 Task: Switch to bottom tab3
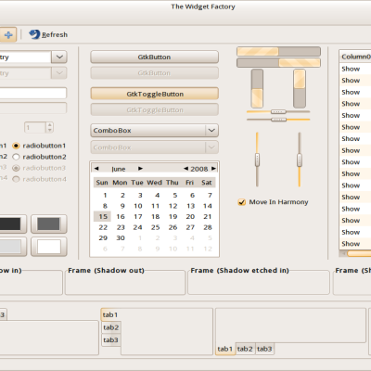pyautogui.click(x=264, y=349)
